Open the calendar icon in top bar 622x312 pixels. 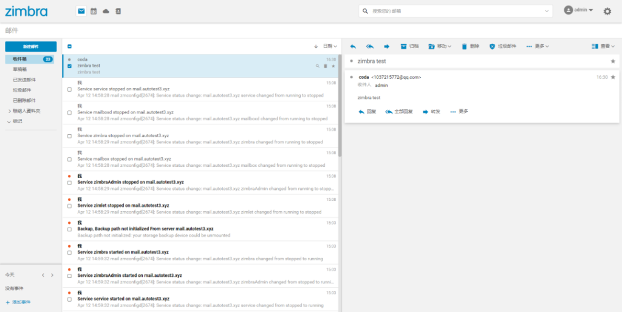coord(94,12)
